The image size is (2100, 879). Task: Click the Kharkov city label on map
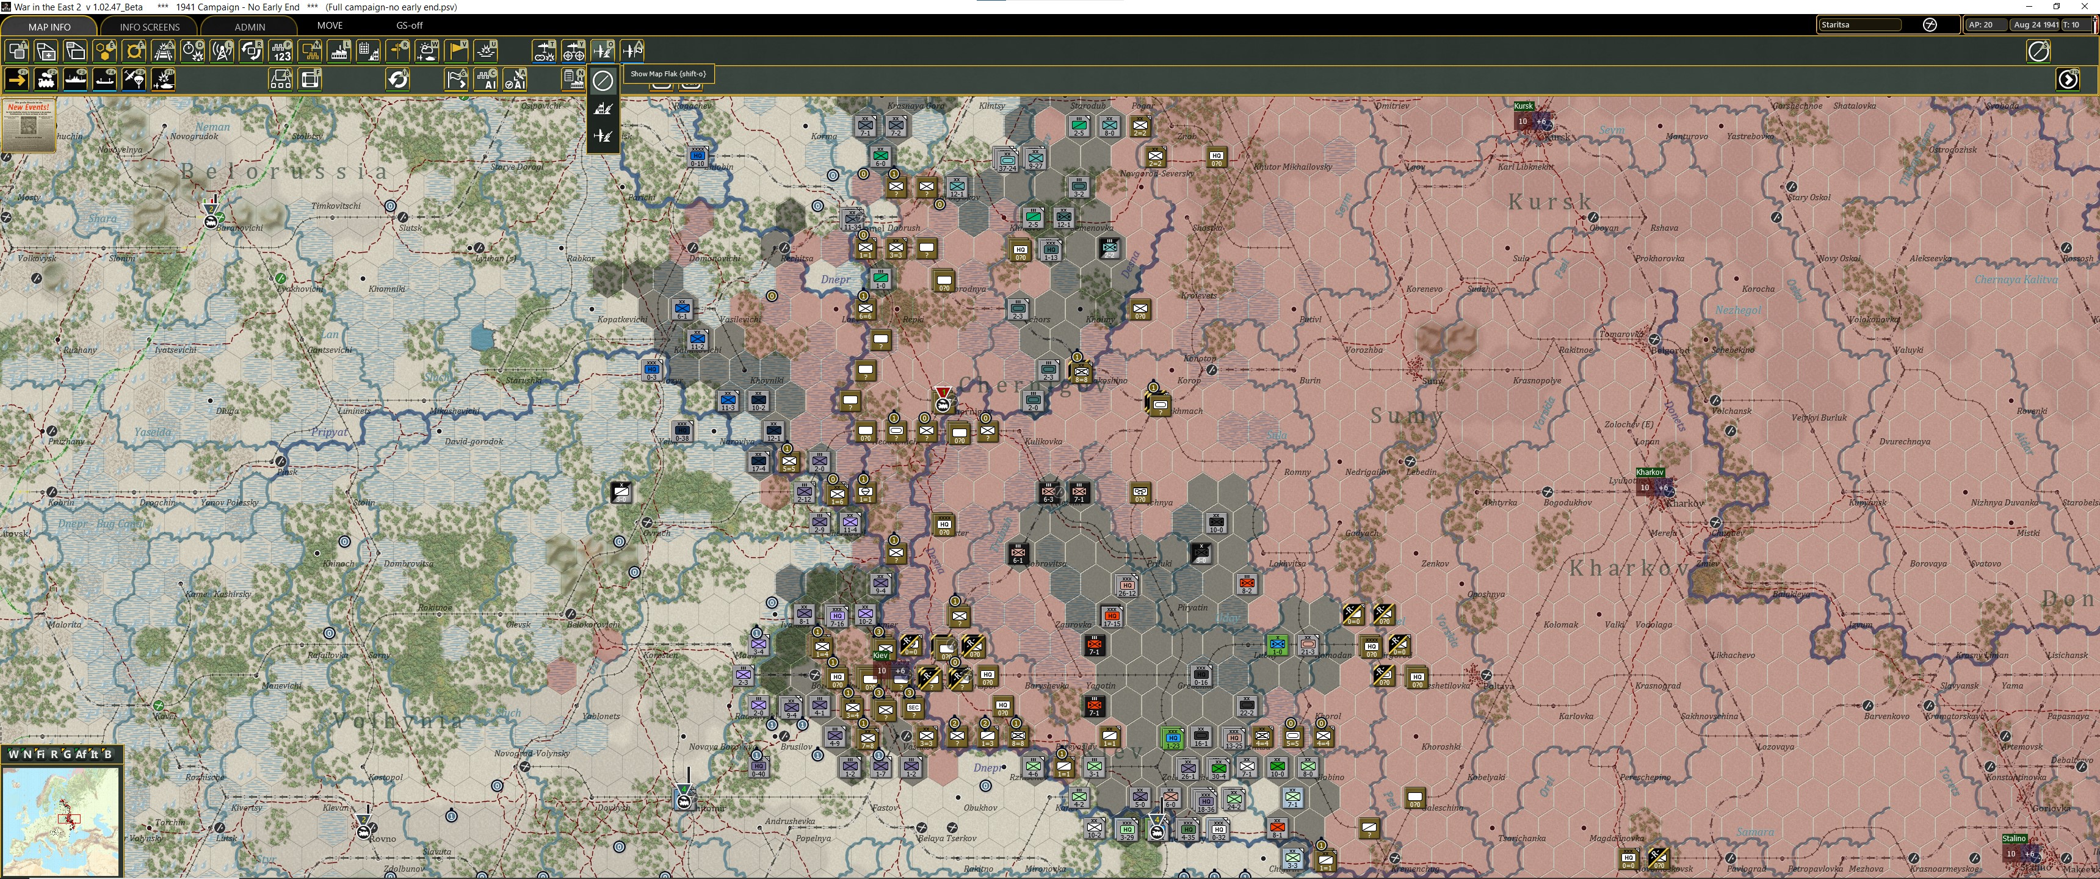(1649, 472)
